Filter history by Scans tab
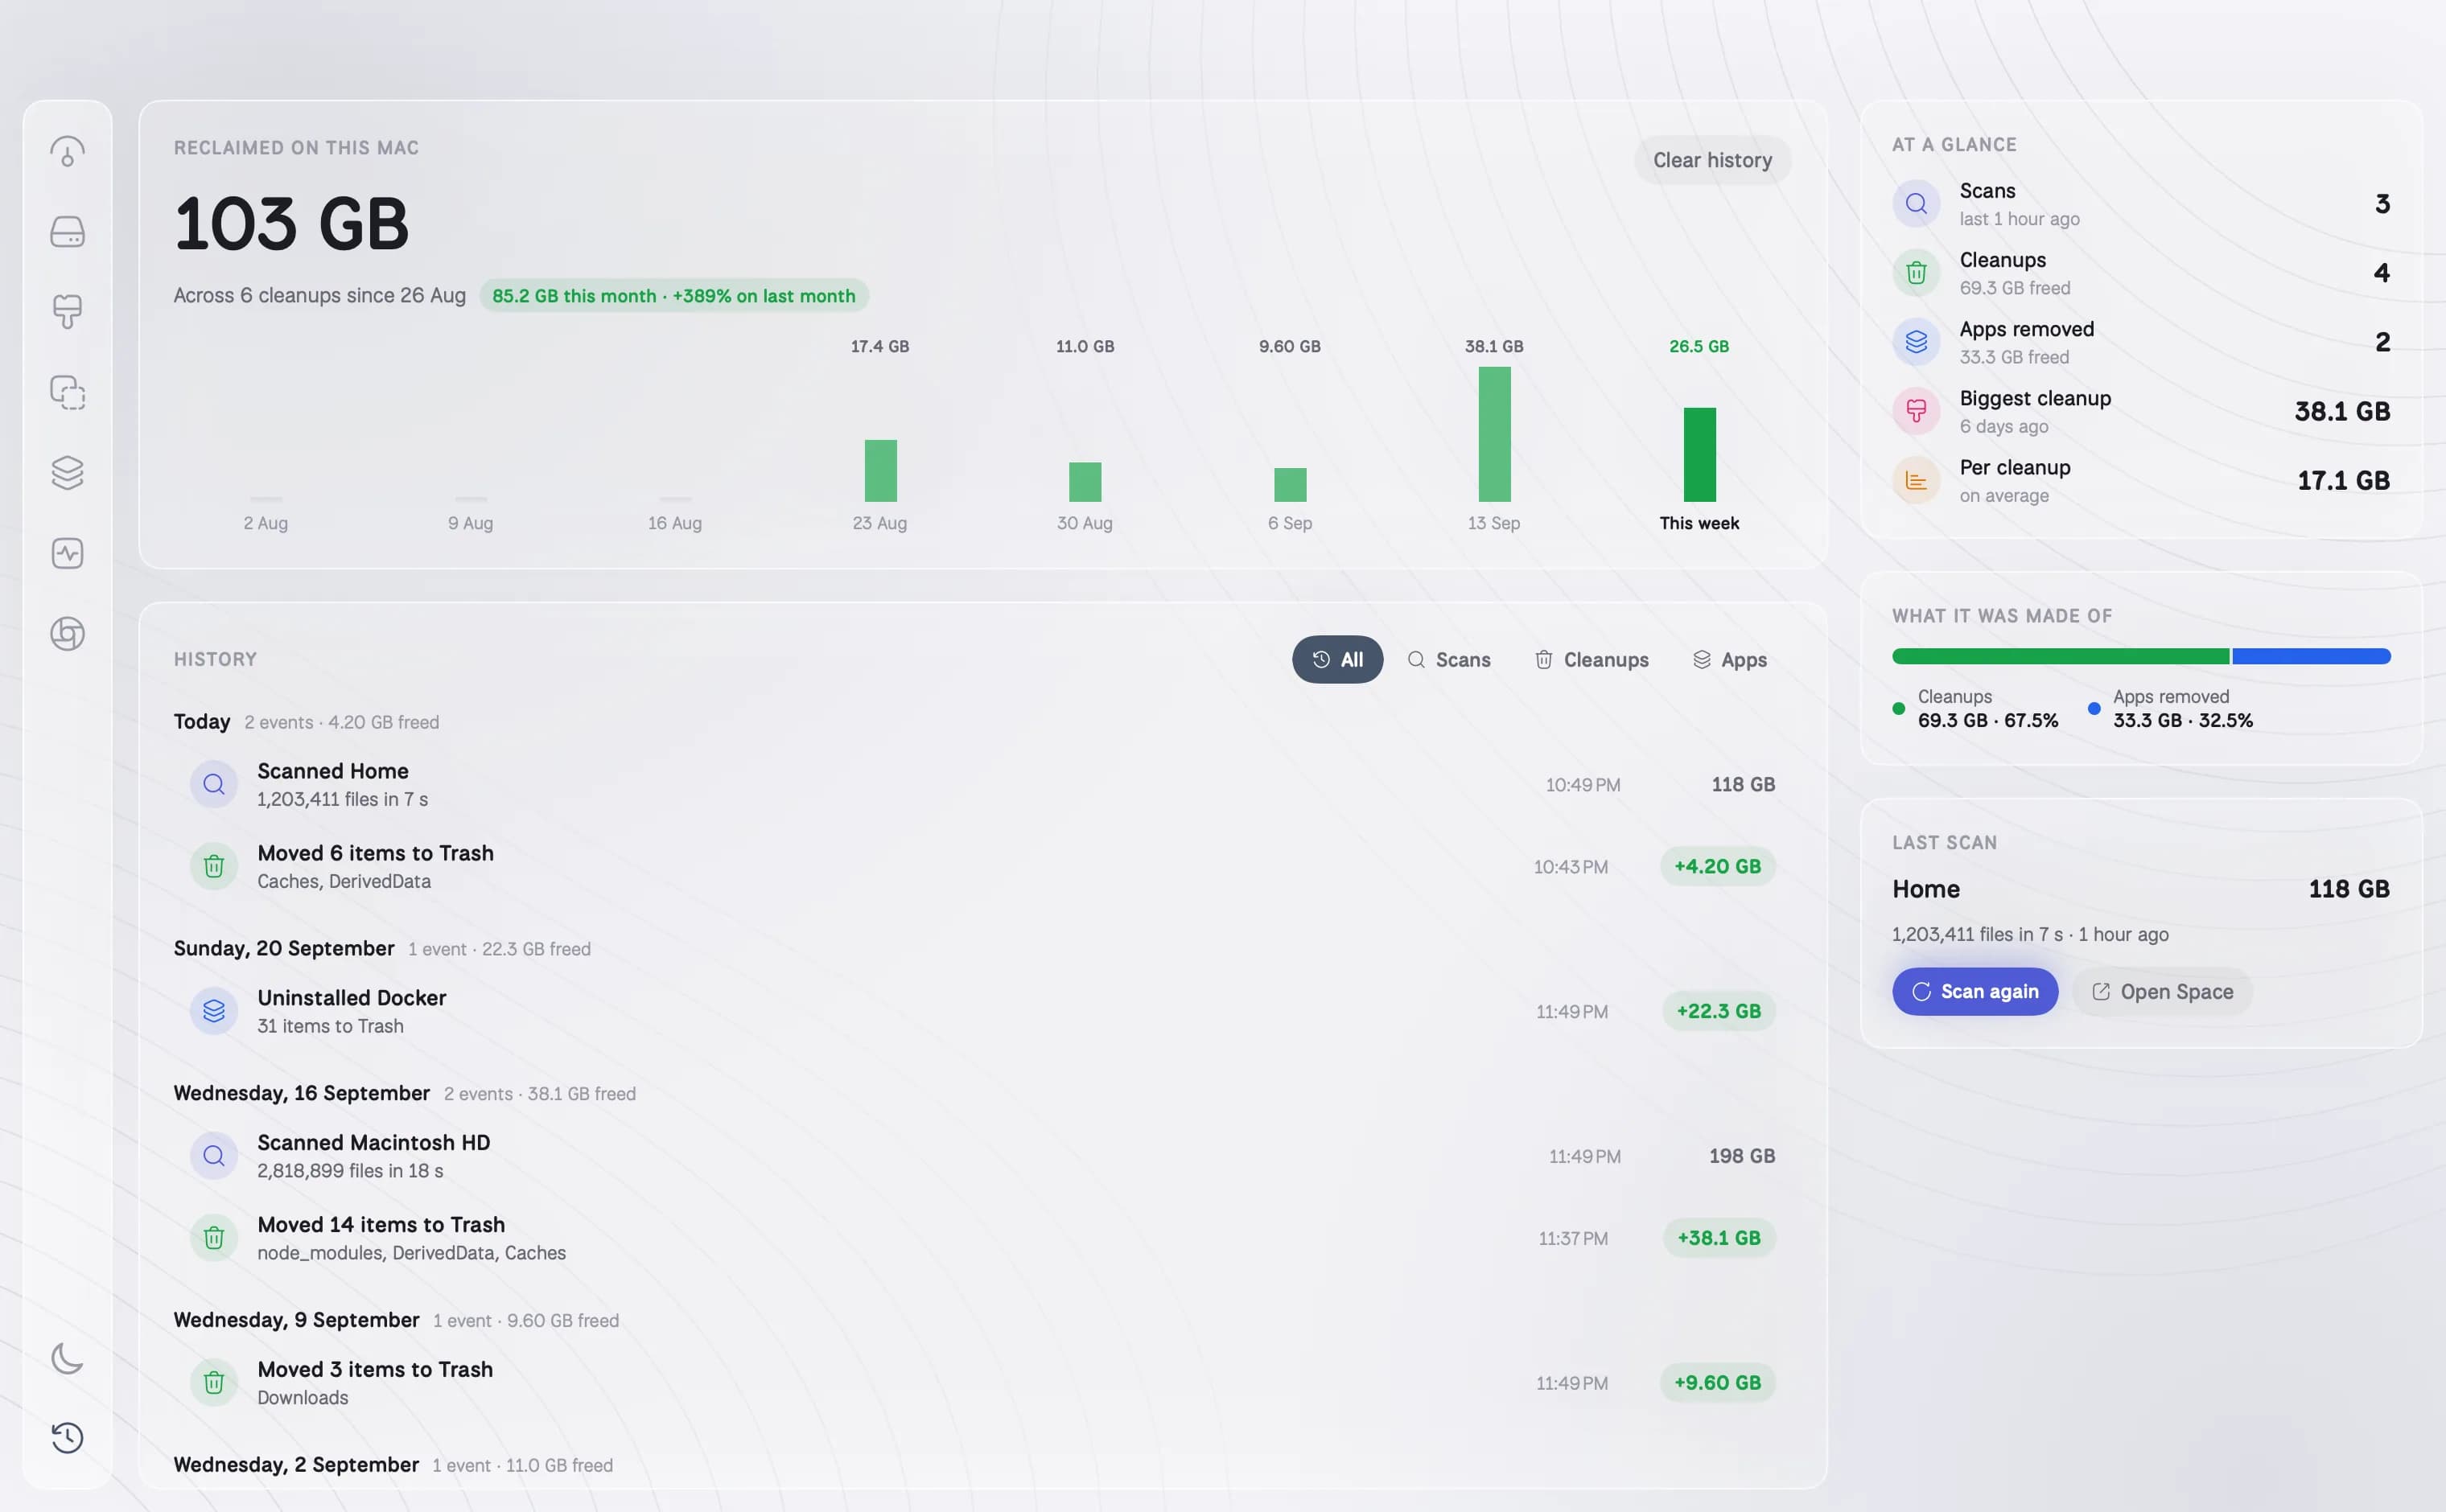The height and width of the screenshot is (1512, 2446). coord(1448,660)
